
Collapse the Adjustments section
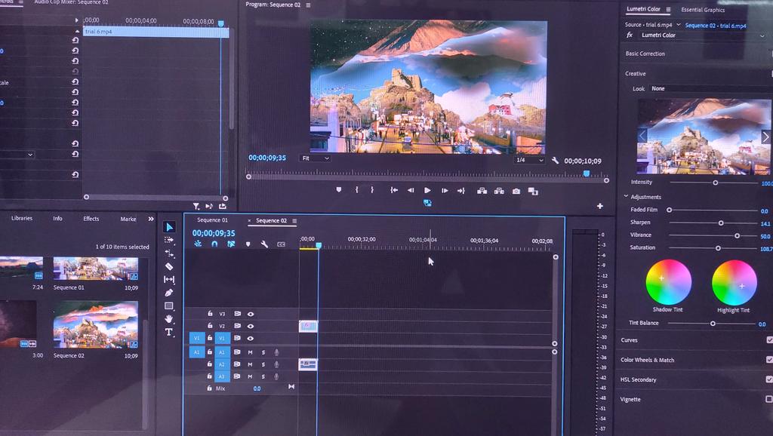click(x=626, y=196)
